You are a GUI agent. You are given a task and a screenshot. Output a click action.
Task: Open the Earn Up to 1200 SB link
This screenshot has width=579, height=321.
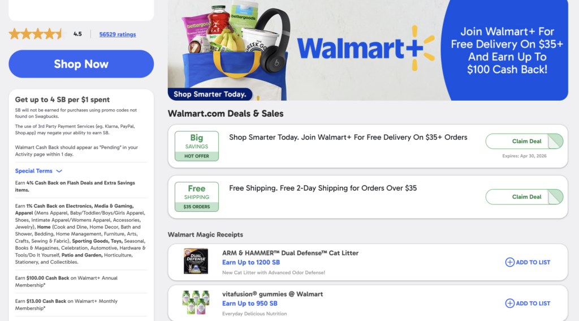pyautogui.click(x=250, y=263)
